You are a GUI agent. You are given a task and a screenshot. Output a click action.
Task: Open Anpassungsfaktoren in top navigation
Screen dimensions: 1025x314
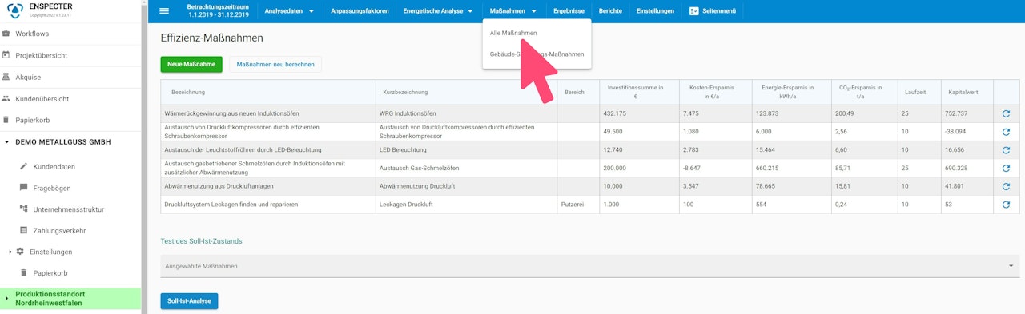(360, 11)
